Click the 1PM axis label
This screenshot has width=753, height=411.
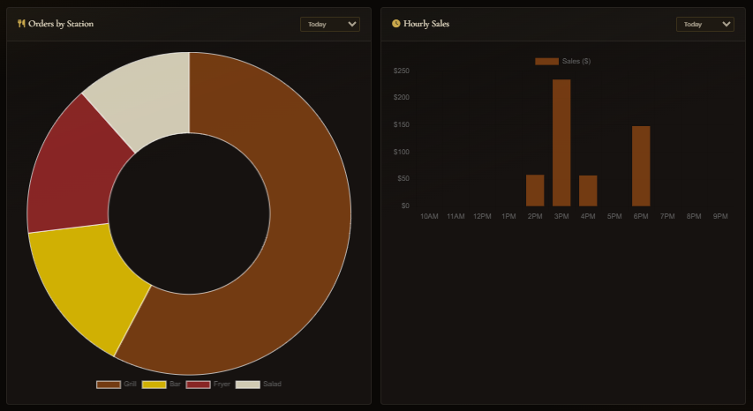(x=508, y=216)
